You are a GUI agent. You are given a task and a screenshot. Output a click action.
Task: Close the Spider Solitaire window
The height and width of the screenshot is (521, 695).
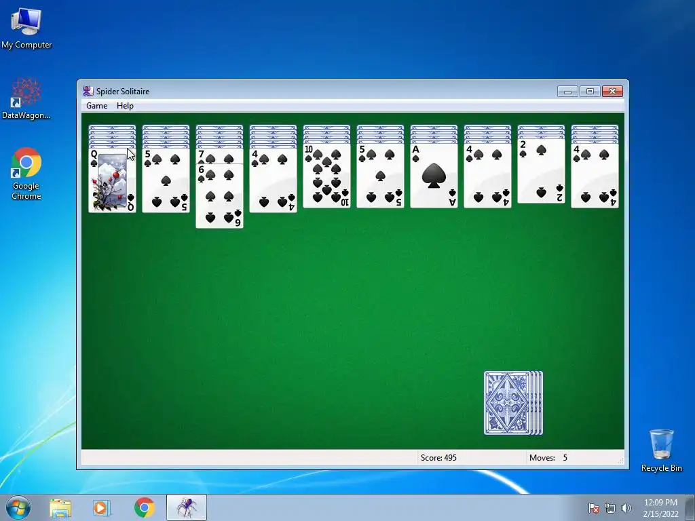[613, 92]
